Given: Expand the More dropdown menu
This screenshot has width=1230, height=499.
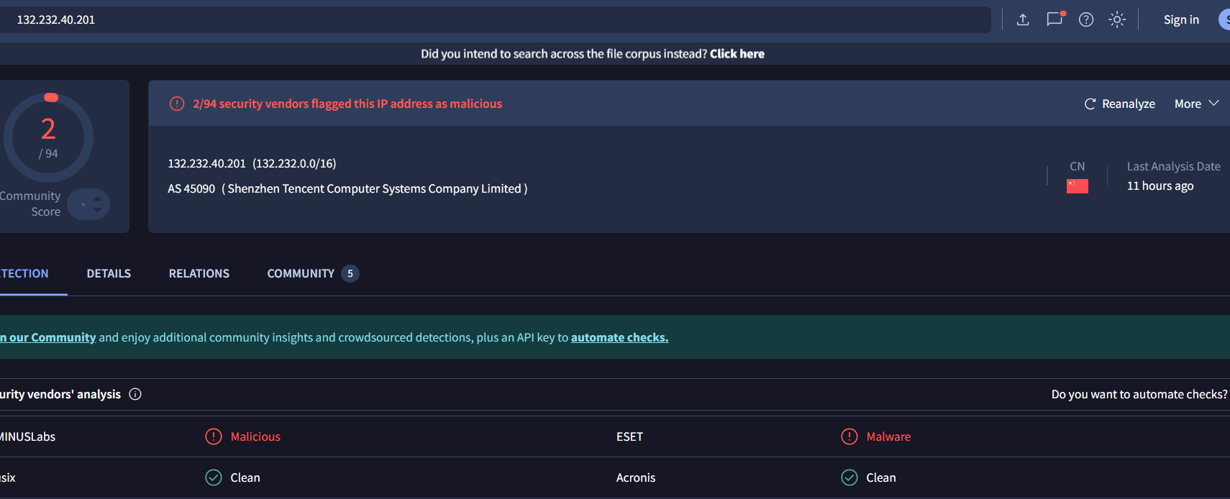Looking at the screenshot, I should click(x=1196, y=104).
